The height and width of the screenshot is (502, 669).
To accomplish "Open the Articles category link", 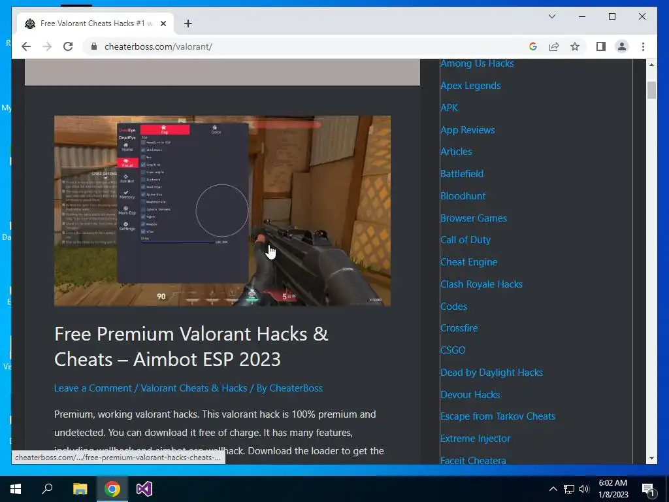I will (456, 152).
